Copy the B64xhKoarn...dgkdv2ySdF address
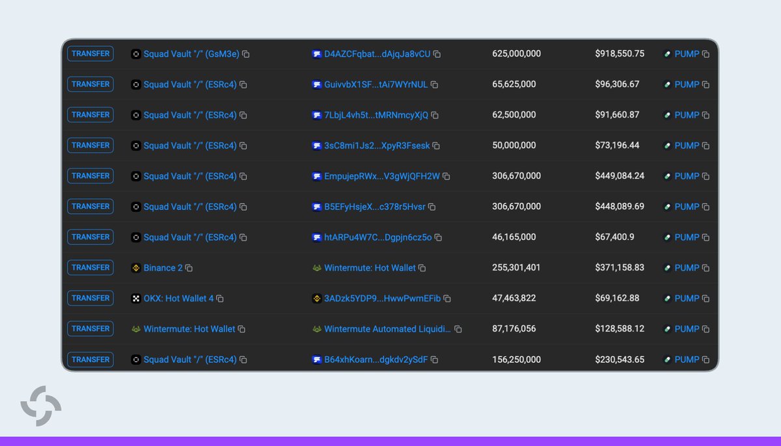Image resolution: width=781 pixels, height=446 pixels. (434, 360)
